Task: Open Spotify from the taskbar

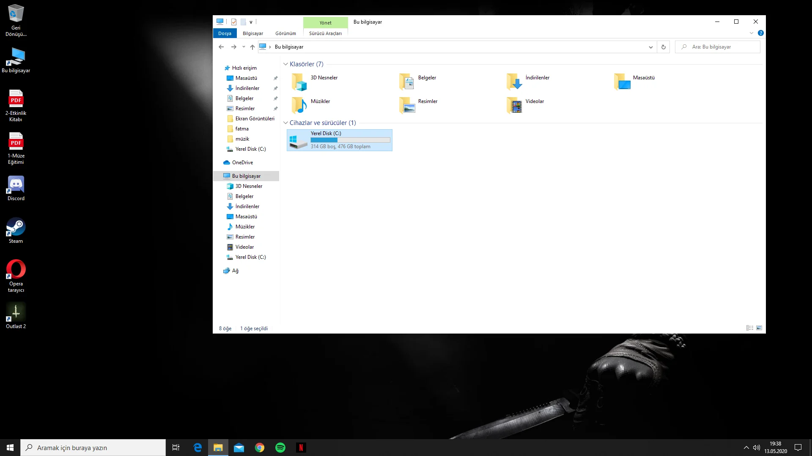Action: (x=280, y=448)
